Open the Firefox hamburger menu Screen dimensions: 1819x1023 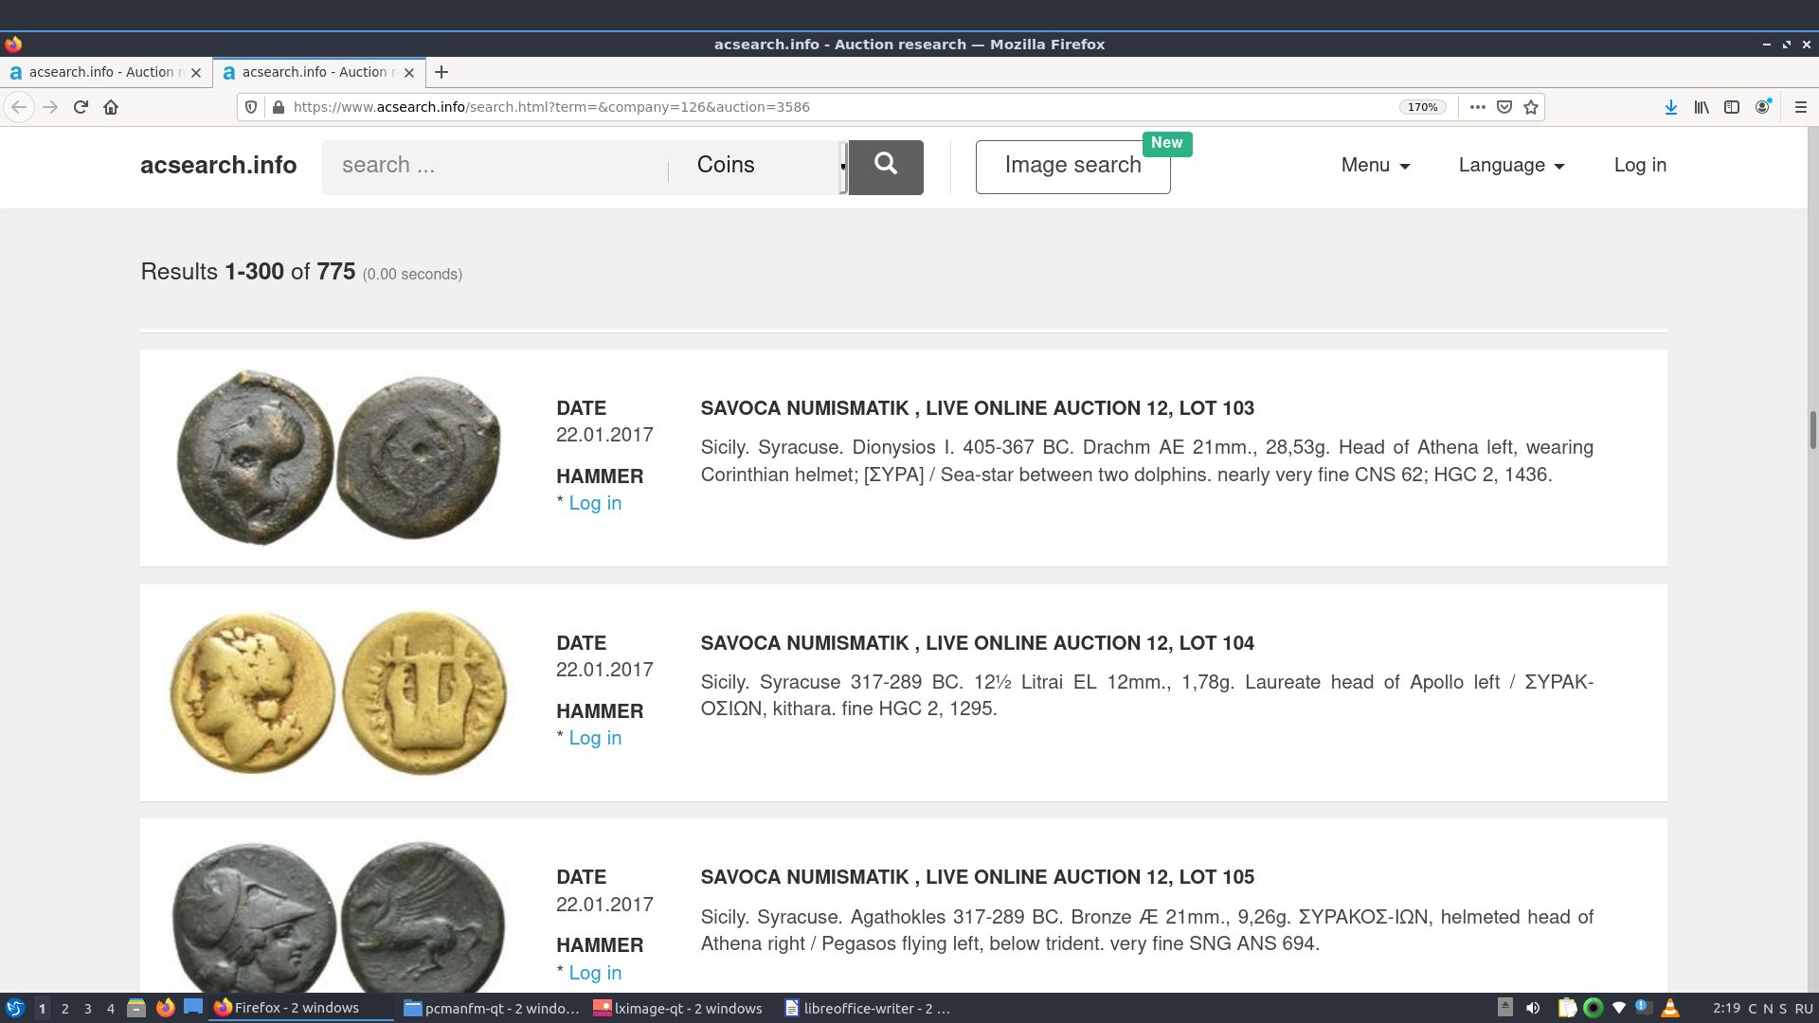[1801, 107]
